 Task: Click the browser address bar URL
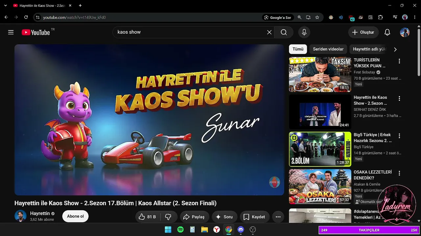pyautogui.click(x=74, y=17)
